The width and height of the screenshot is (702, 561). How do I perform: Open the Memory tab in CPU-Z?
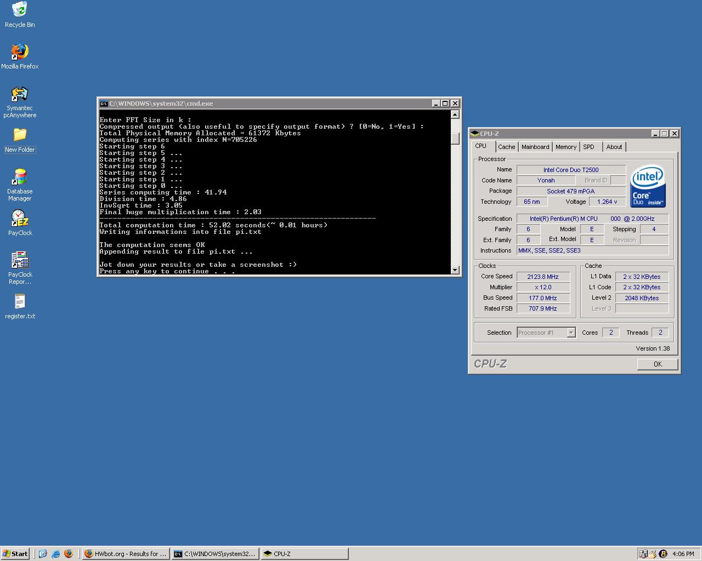(x=565, y=147)
